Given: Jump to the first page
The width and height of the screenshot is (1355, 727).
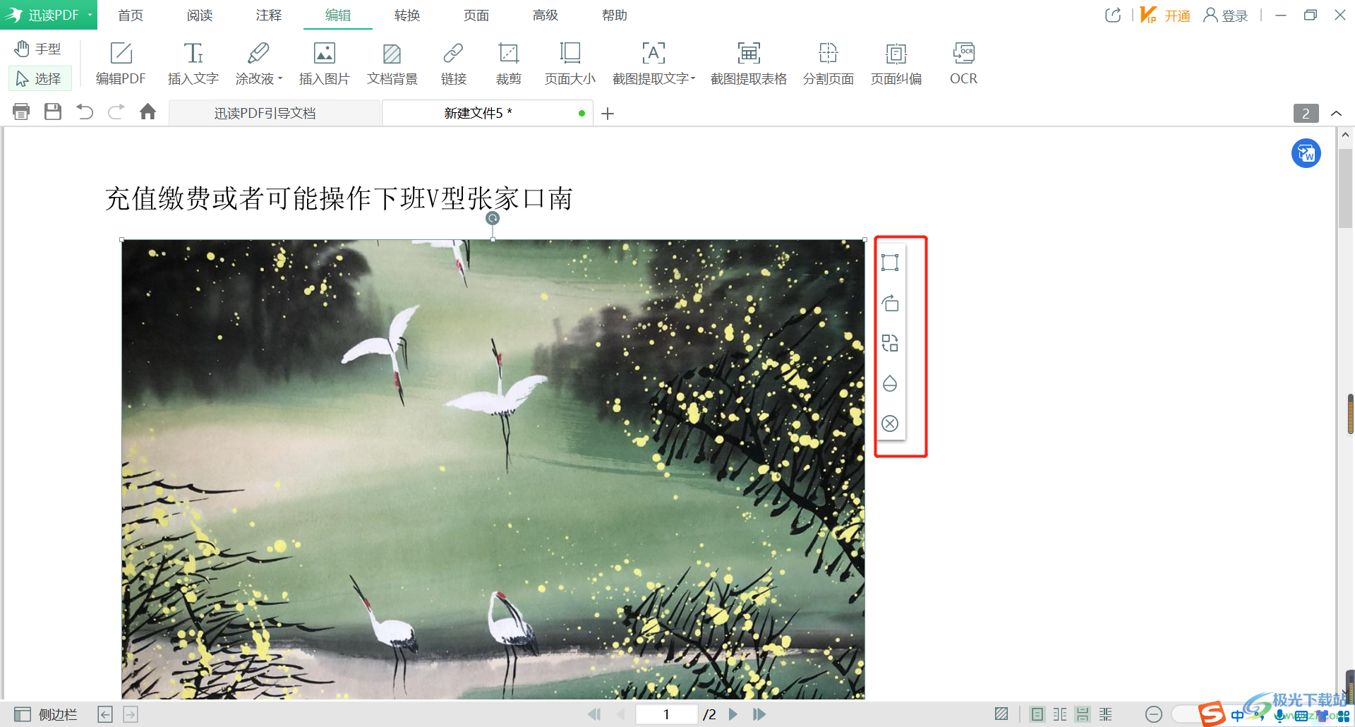Looking at the screenshot, I should 594,714.
